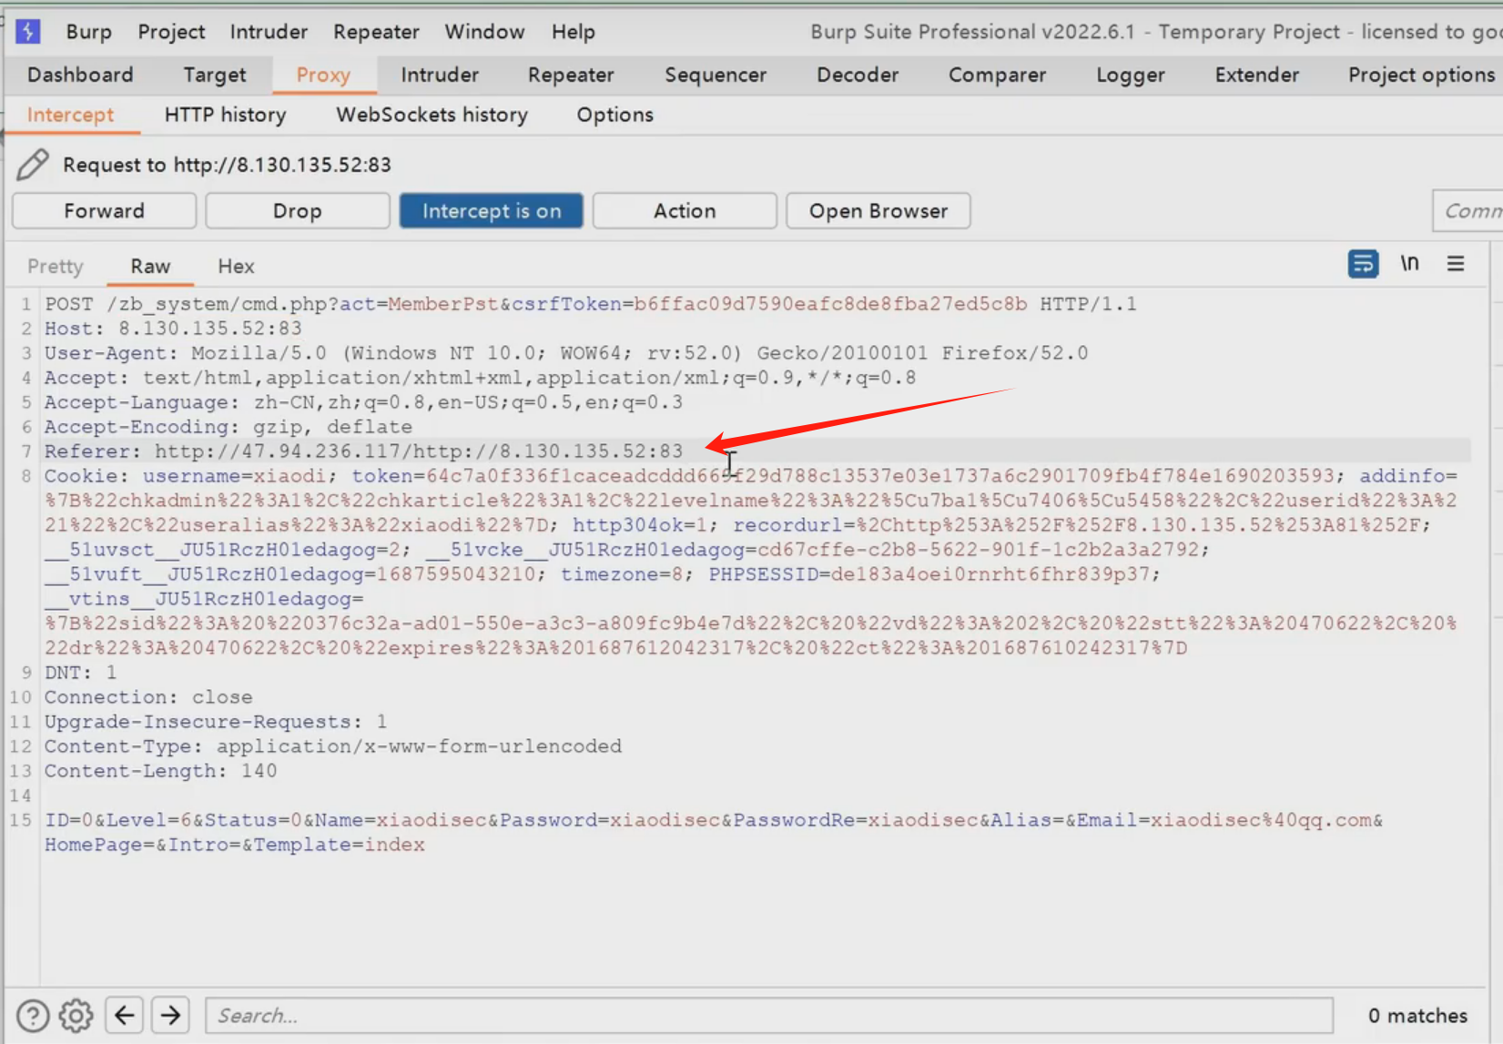
Task: Click the Comment input field
Action: 1467,211
